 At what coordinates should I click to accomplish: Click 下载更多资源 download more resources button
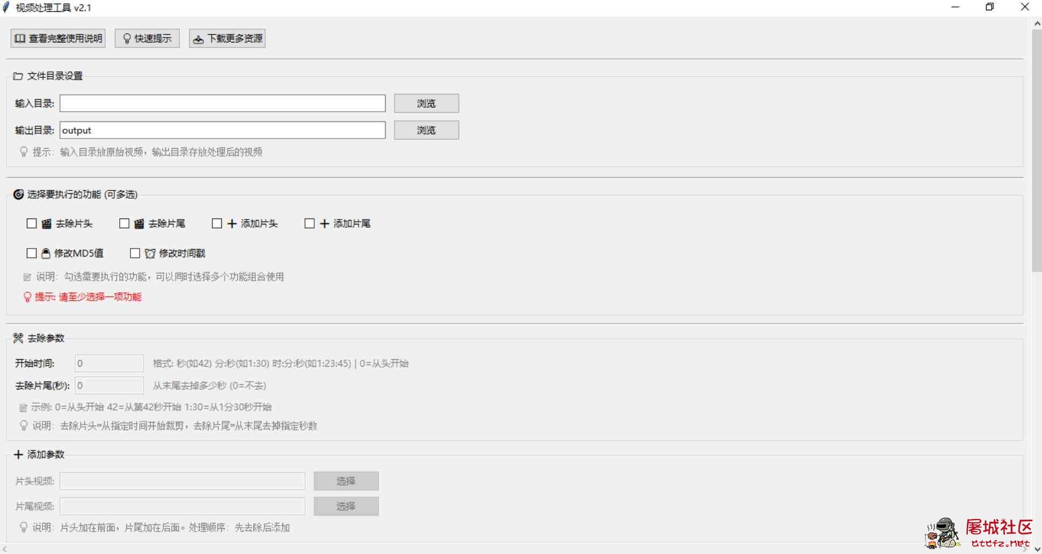coord(227,39)
